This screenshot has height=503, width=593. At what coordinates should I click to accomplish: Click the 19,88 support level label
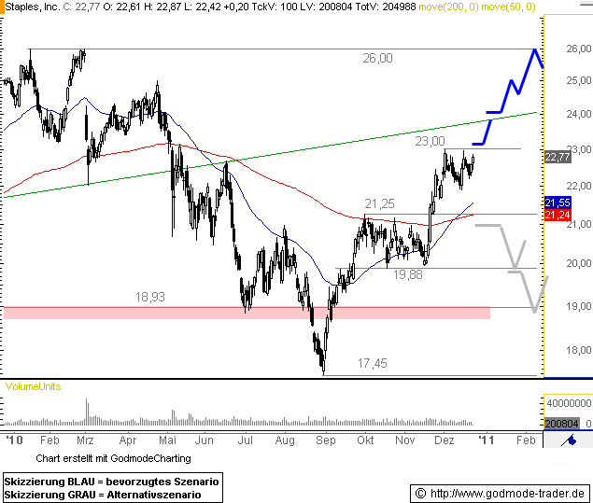click(x=407, y=274)
